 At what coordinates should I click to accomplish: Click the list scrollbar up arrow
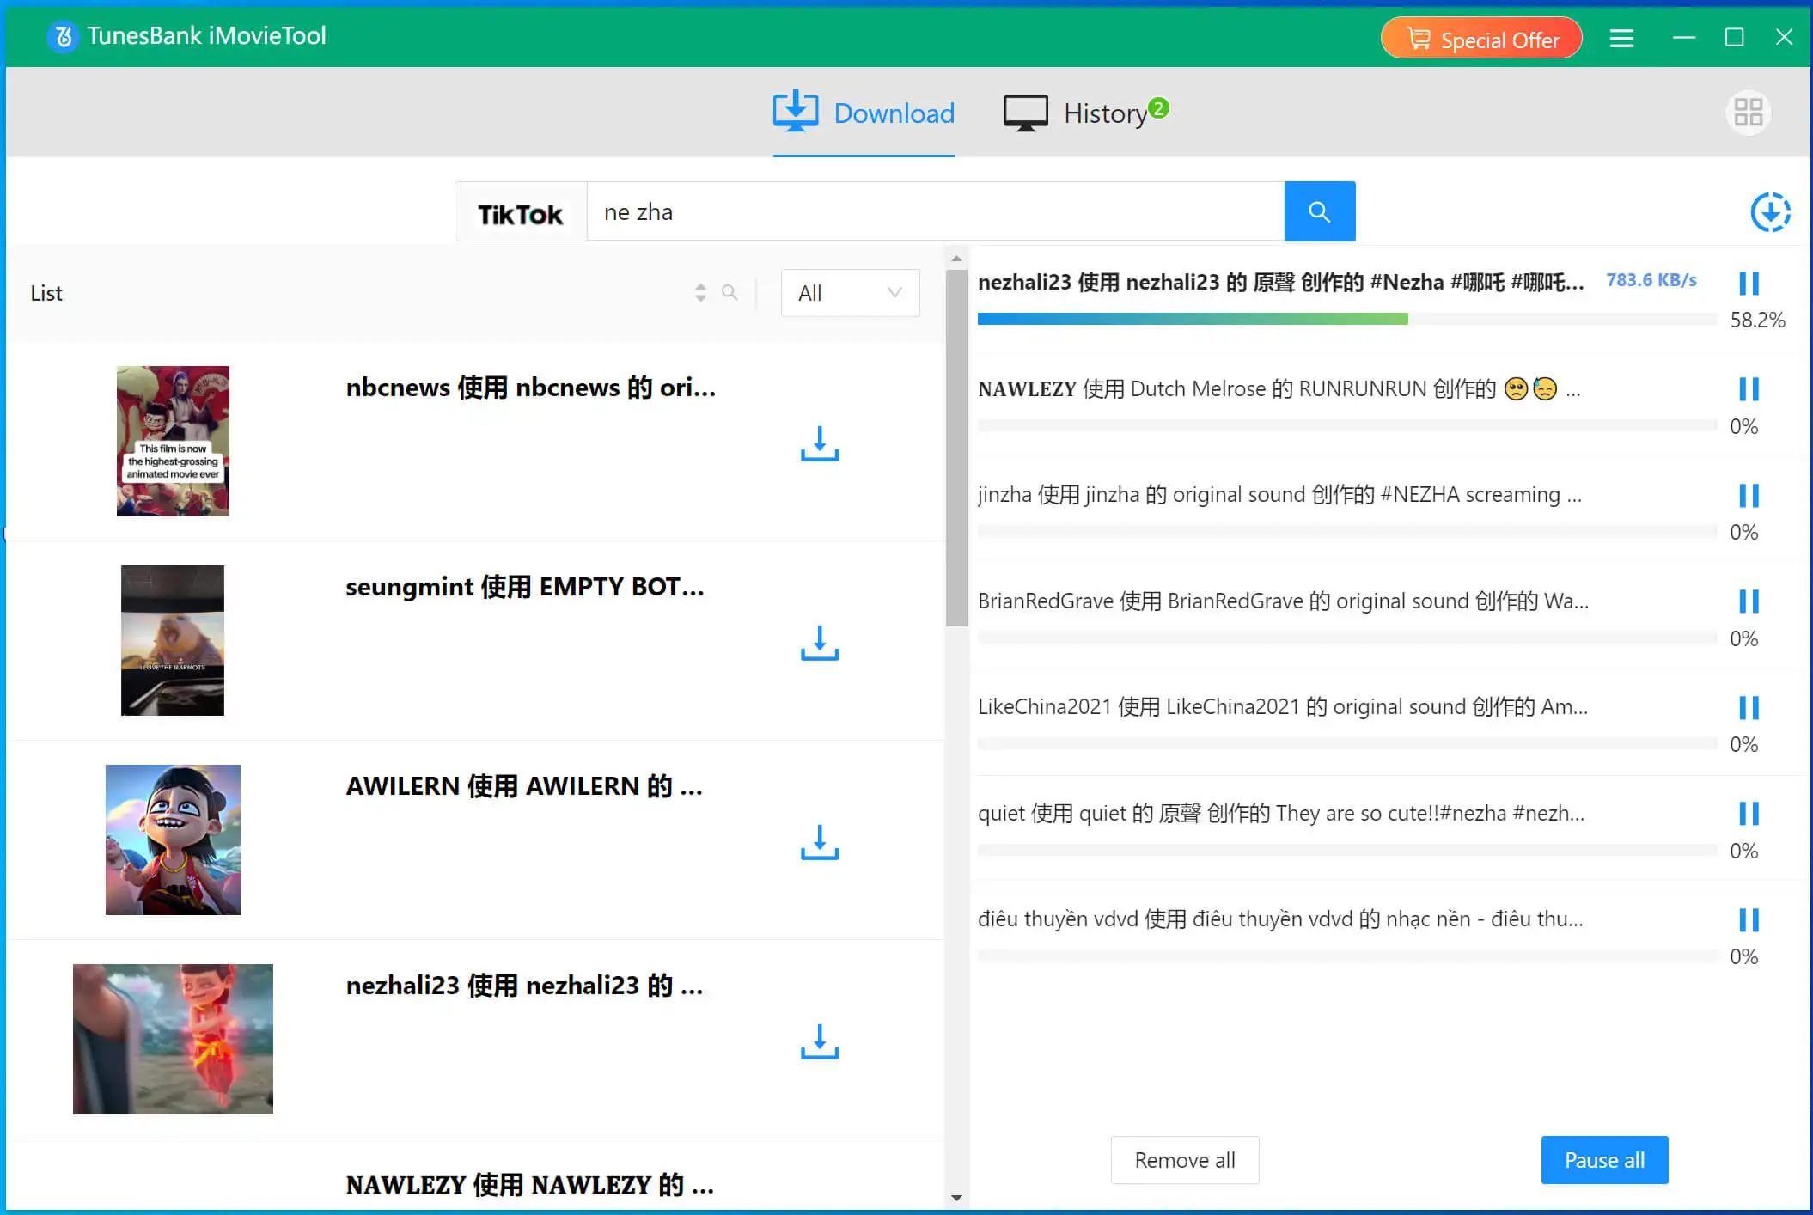(x=956, y=259)
